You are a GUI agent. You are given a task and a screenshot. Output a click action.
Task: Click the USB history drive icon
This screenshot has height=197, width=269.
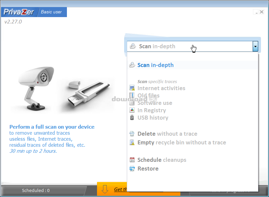pos(132,118)
